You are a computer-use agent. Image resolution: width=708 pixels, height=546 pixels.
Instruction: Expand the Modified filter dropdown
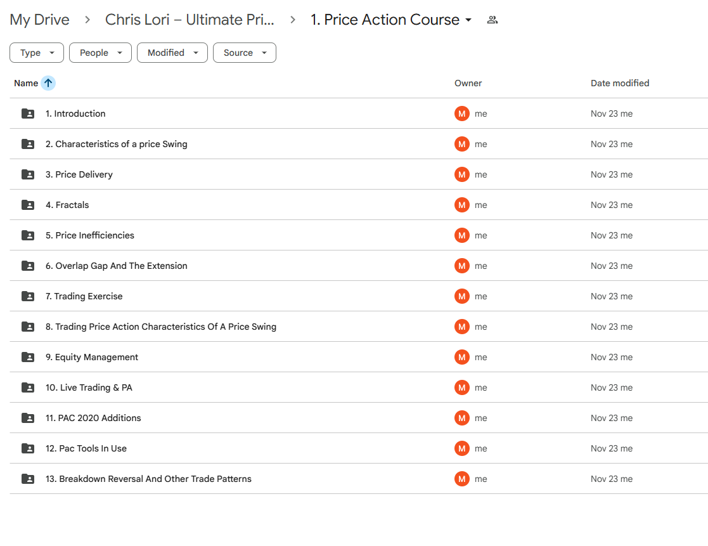coord(172,53)
